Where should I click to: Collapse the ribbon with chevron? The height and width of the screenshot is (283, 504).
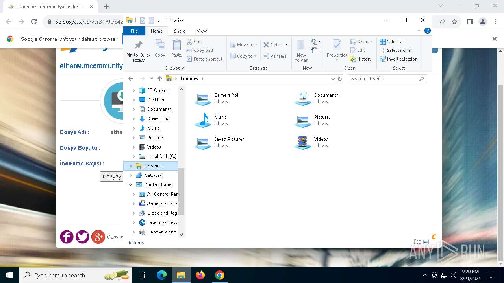pyautogui.click(x=419, y=31)
